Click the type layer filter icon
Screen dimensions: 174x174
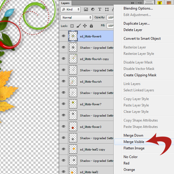(x=100, y=10)
